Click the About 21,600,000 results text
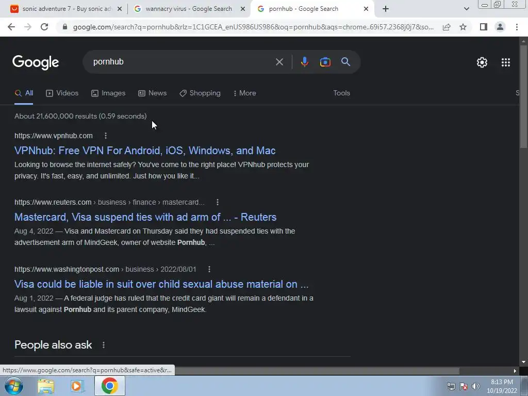The height and width of the screenshot is (396, 528). 80,116
